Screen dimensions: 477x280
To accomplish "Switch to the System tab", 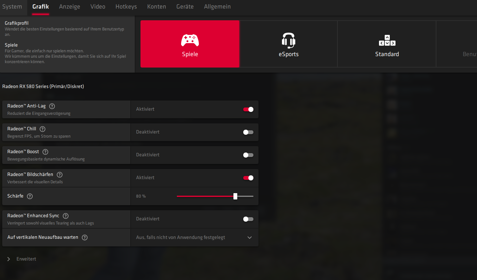I will point(12,7).
